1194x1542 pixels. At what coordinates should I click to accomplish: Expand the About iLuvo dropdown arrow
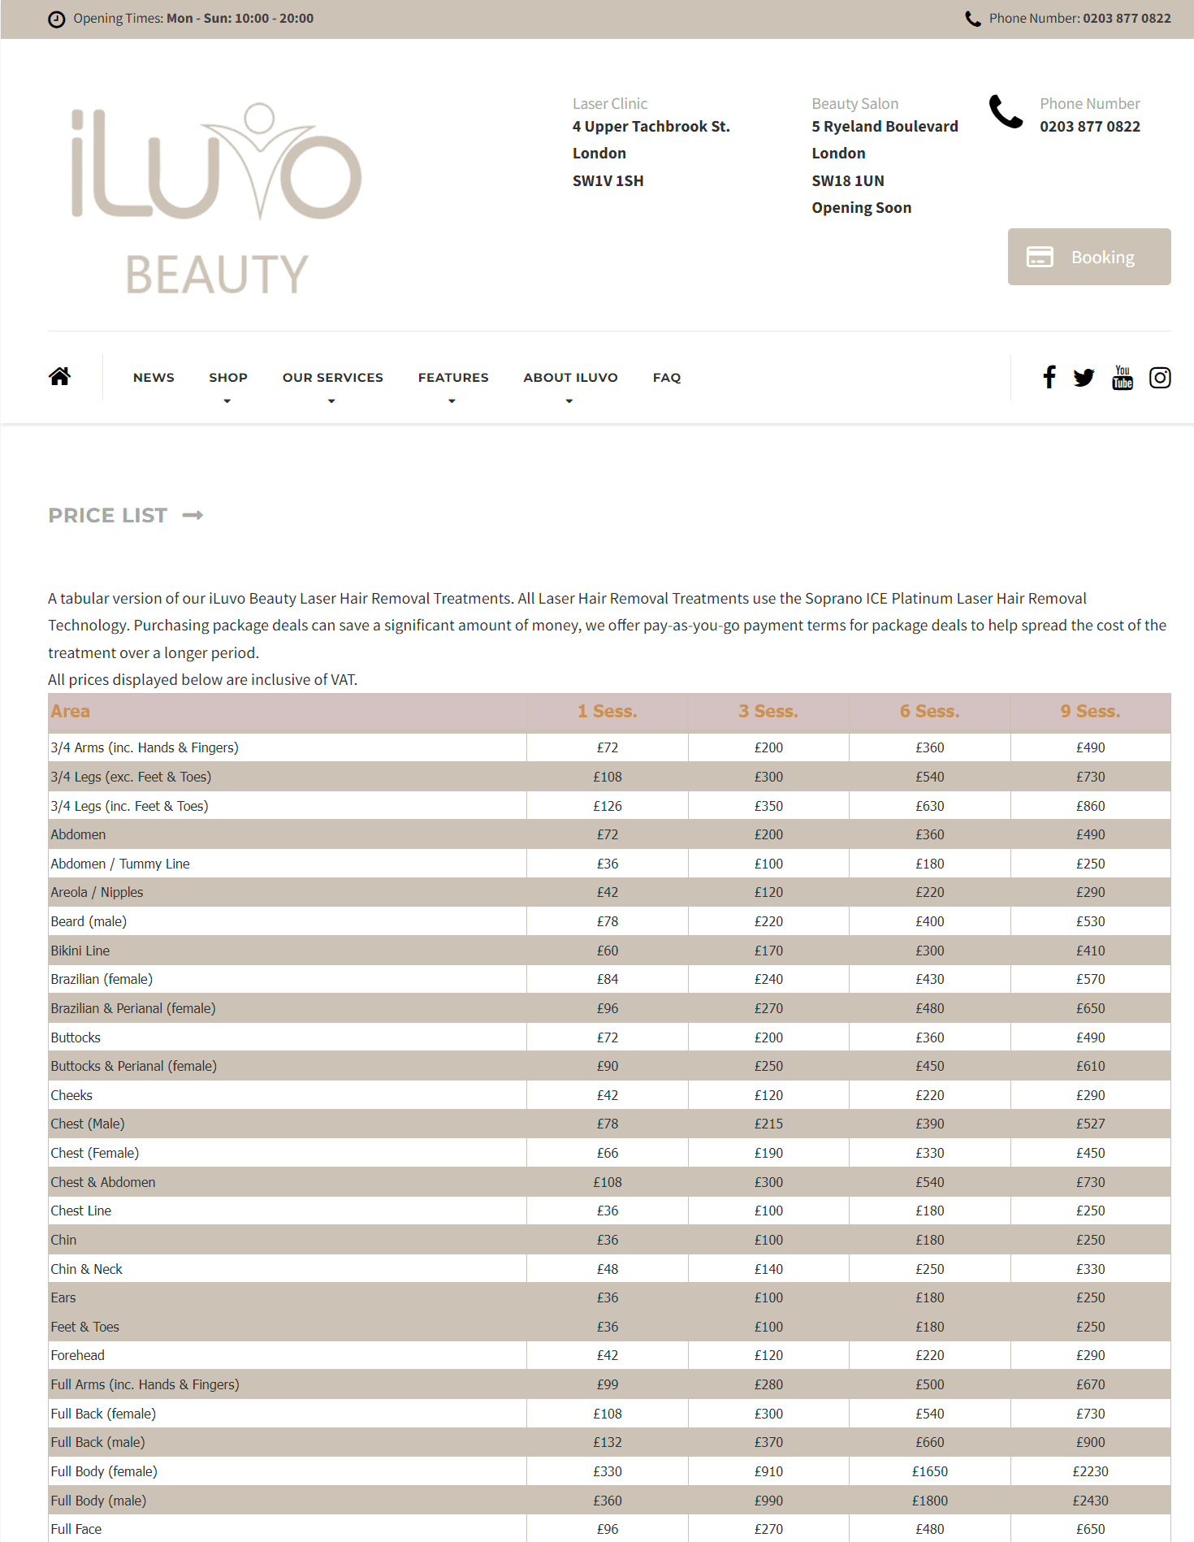pyautogui.click(x=569, y=401)
